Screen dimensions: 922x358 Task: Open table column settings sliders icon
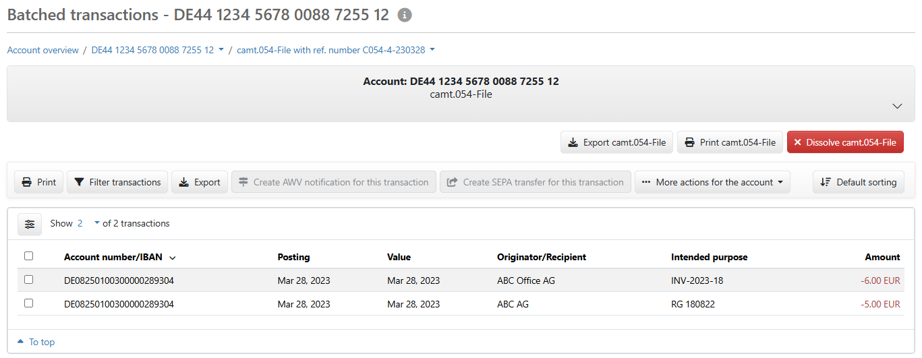(x=30, y=224)
